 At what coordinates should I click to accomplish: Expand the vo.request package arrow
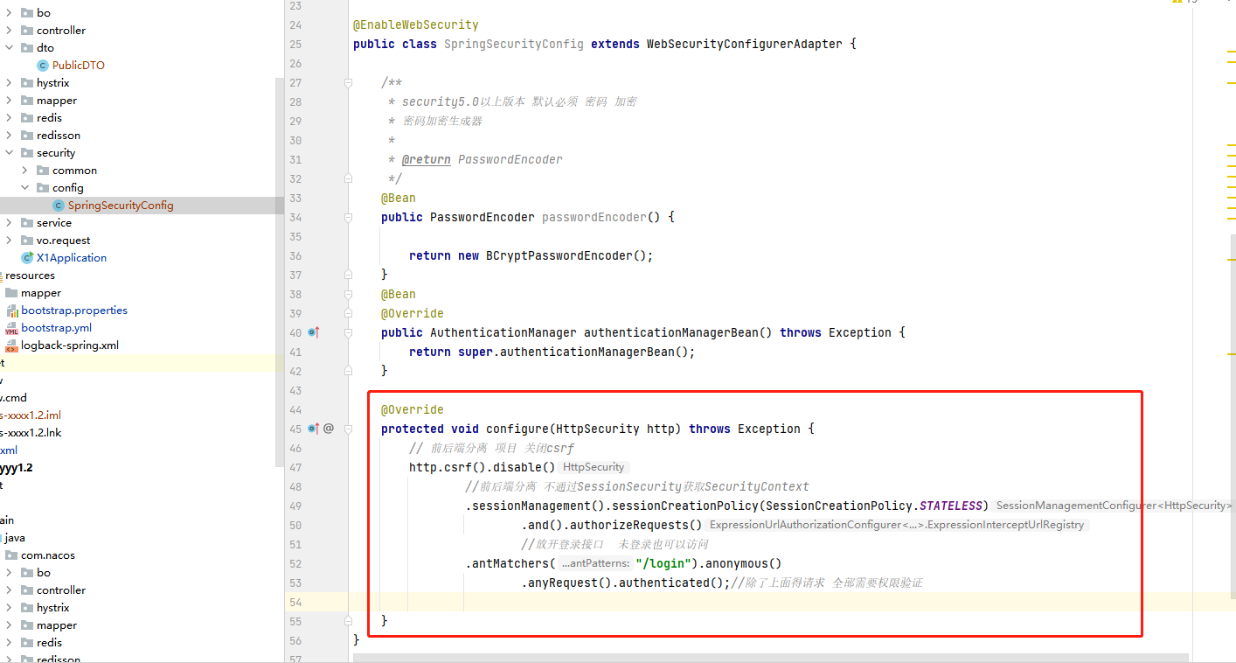(9, 241)
